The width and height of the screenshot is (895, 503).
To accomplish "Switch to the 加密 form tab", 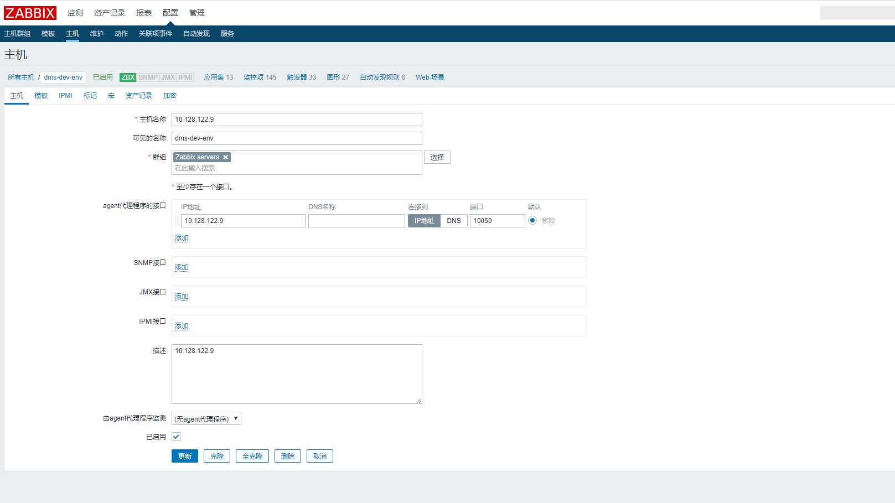I will click(x=170, y=96).
